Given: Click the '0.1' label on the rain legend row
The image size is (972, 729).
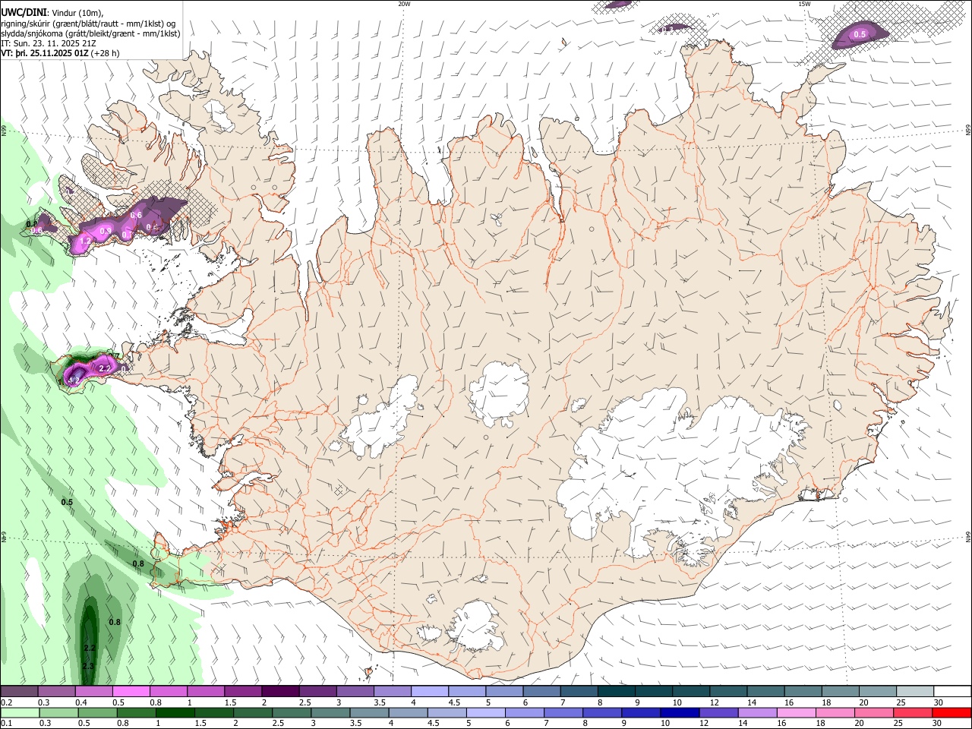Looking at the screenshot, I should (x=6, y=723).
